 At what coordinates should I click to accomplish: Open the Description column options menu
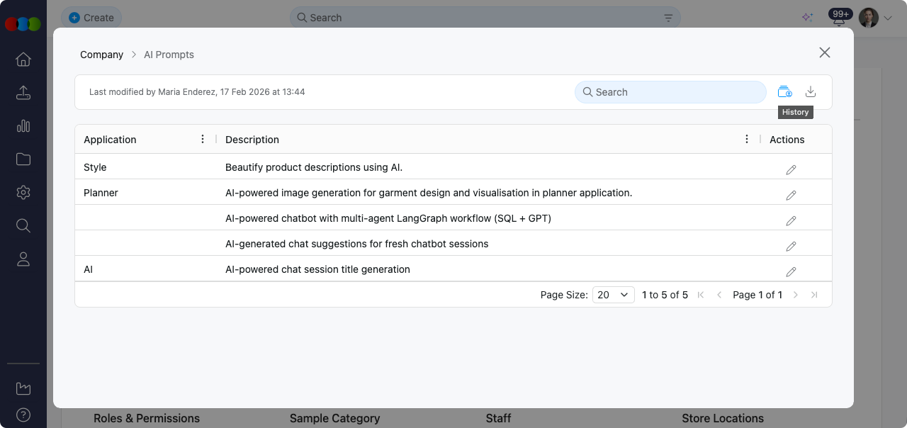747,139
